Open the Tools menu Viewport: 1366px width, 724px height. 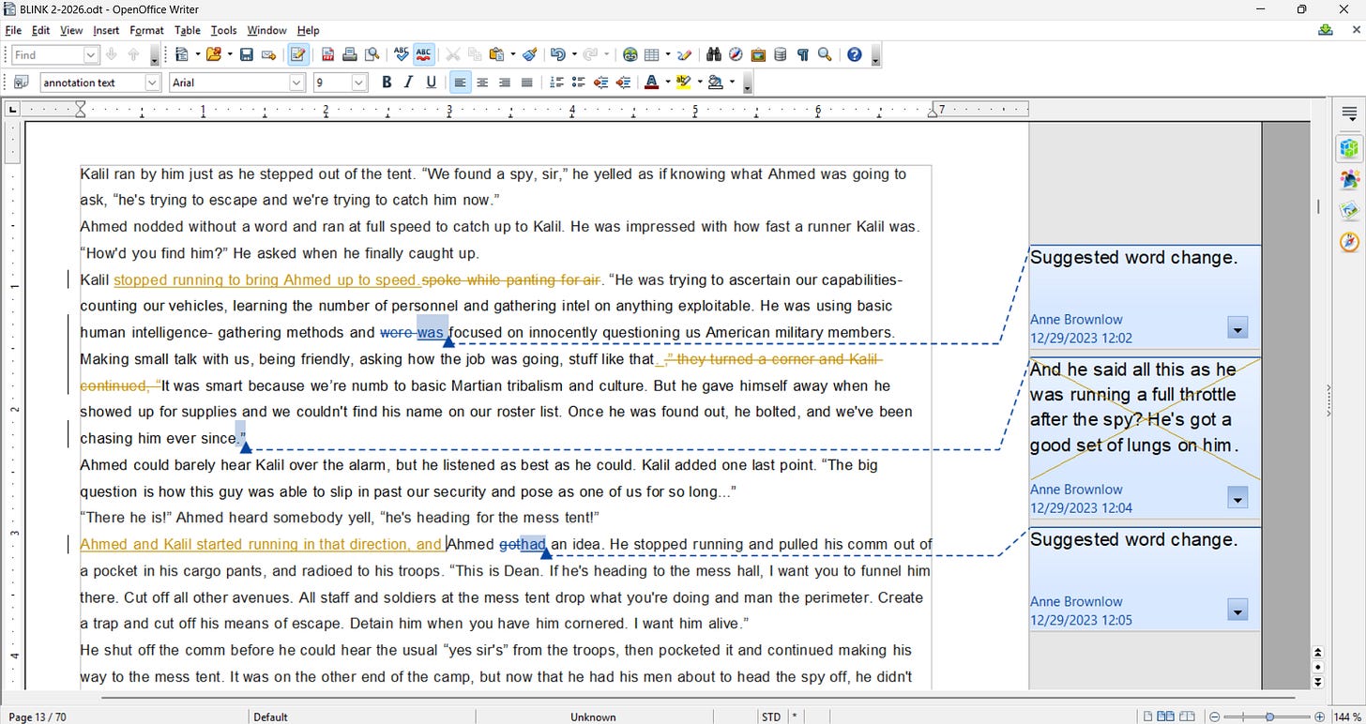click(223, 30)
